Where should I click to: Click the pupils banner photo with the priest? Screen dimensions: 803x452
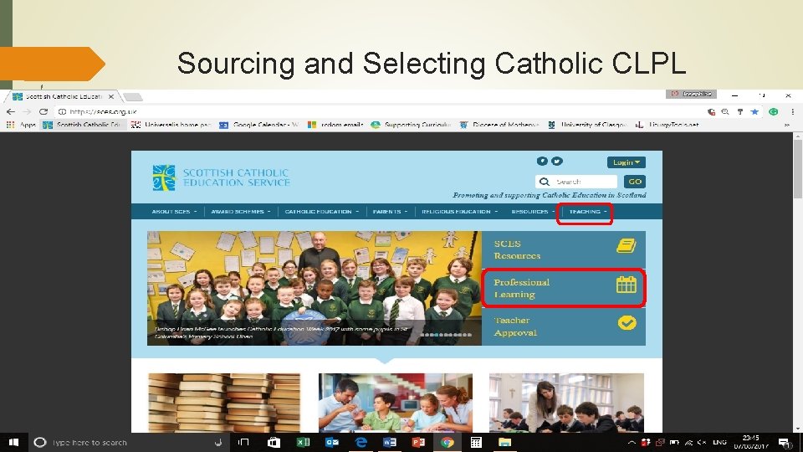point(314,288)
